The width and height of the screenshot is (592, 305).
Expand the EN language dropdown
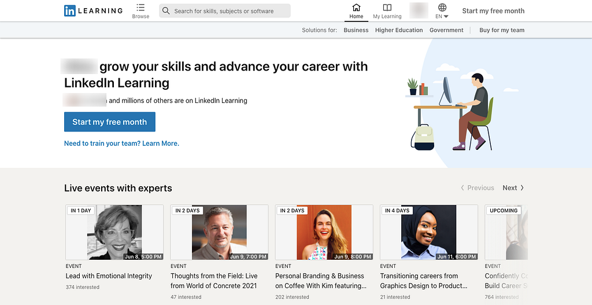coord(442,16)
